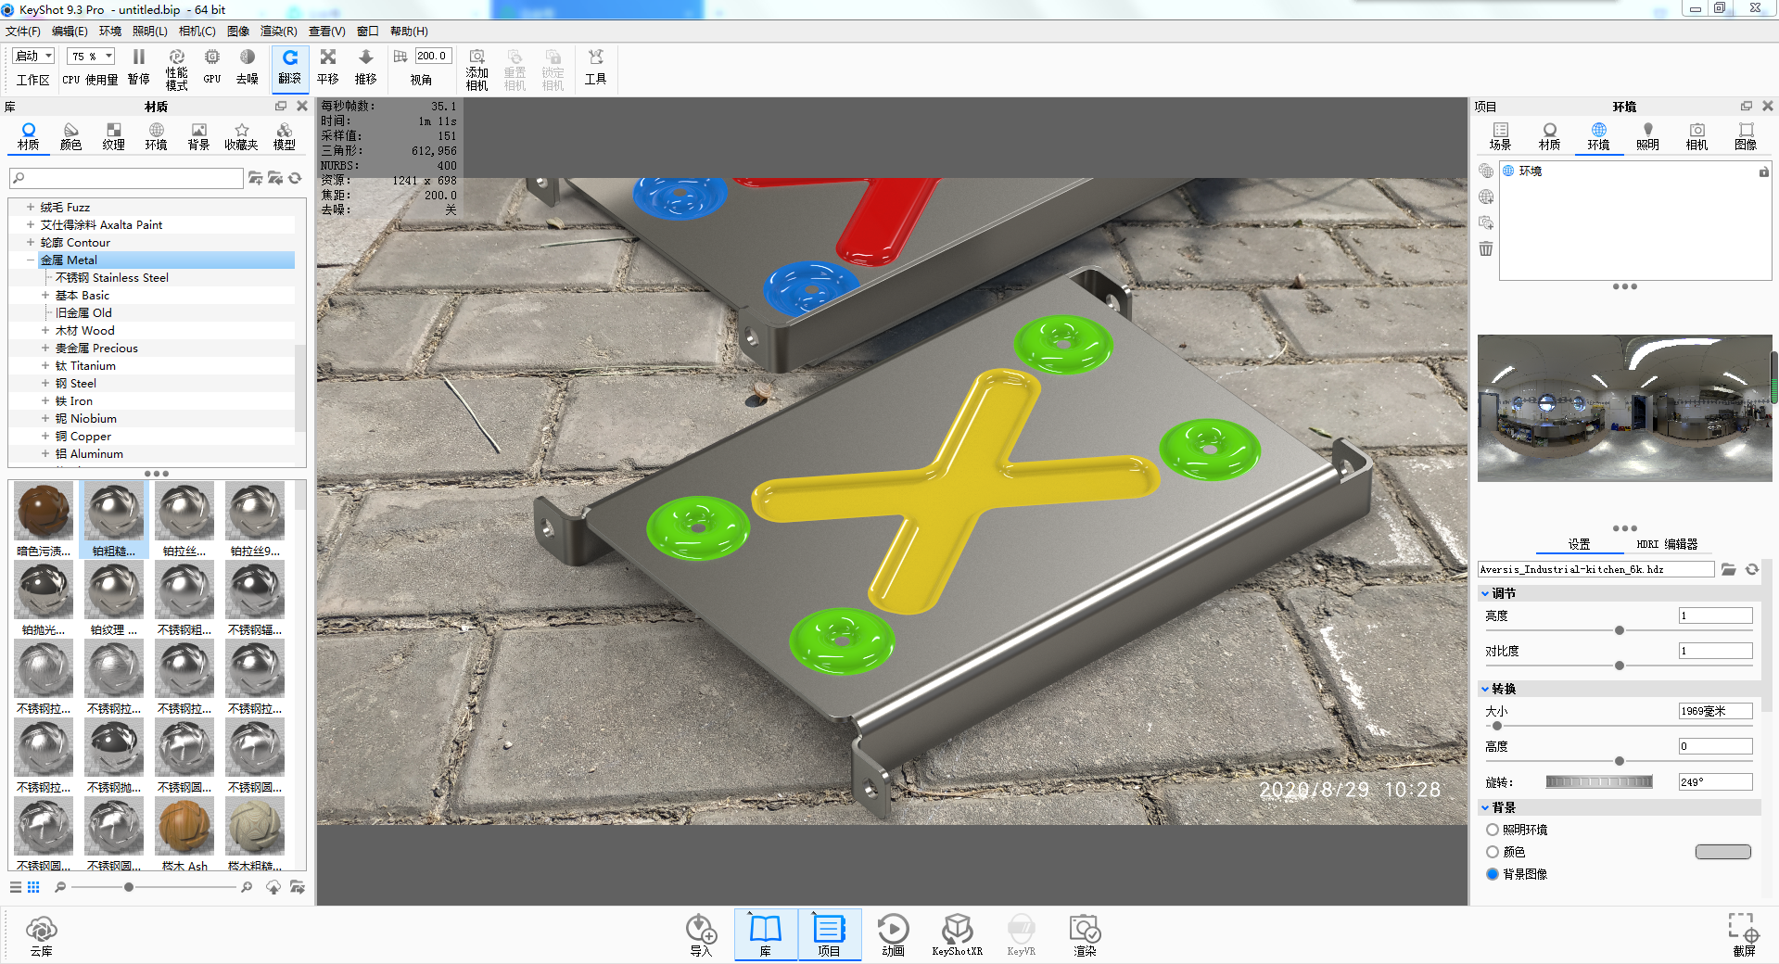Select the 环境 item in environment list

tap(1530, 171)
